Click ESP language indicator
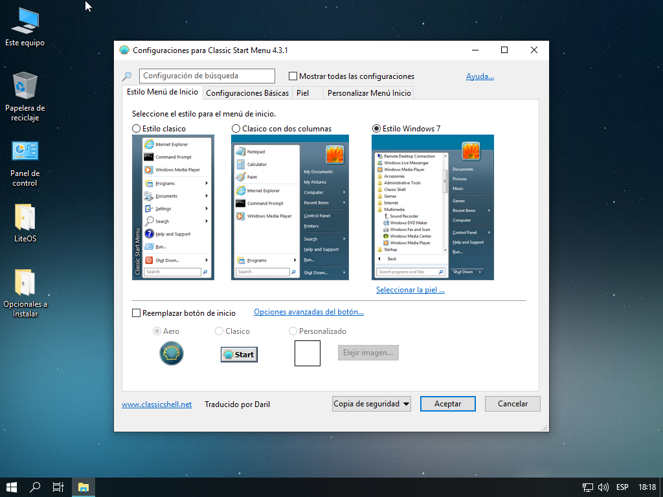The image size is (663, 497). click(622, 487)
